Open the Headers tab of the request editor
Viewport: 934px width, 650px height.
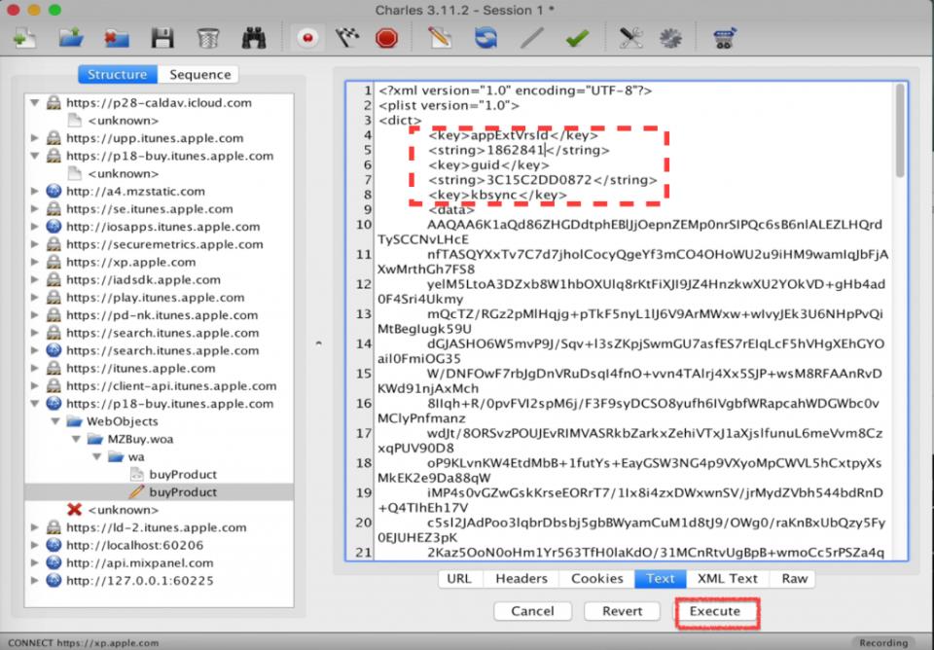tap(521, 578)
